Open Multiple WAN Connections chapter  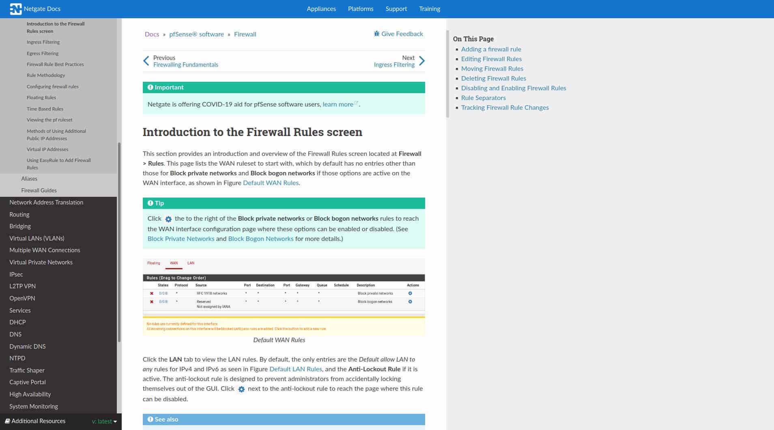pos(45,250)
